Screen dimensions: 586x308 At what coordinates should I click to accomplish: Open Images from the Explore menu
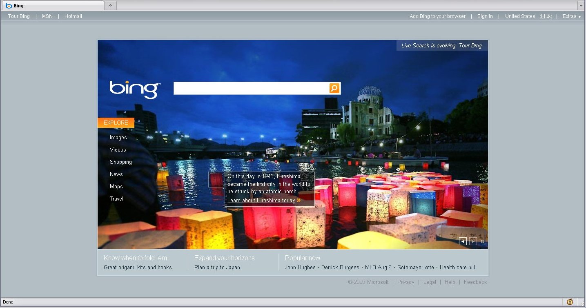118,138
